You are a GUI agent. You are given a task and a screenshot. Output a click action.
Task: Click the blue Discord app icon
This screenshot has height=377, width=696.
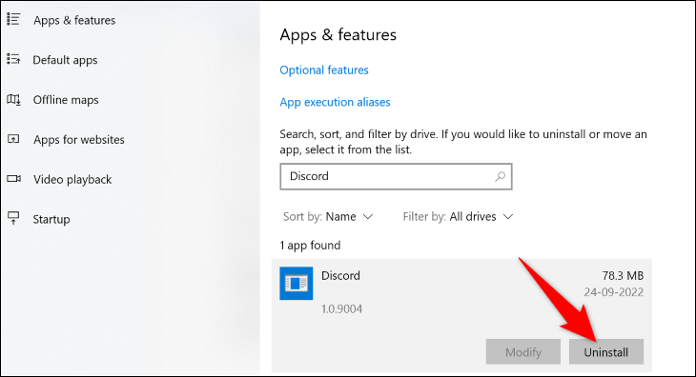click(297, 283)
